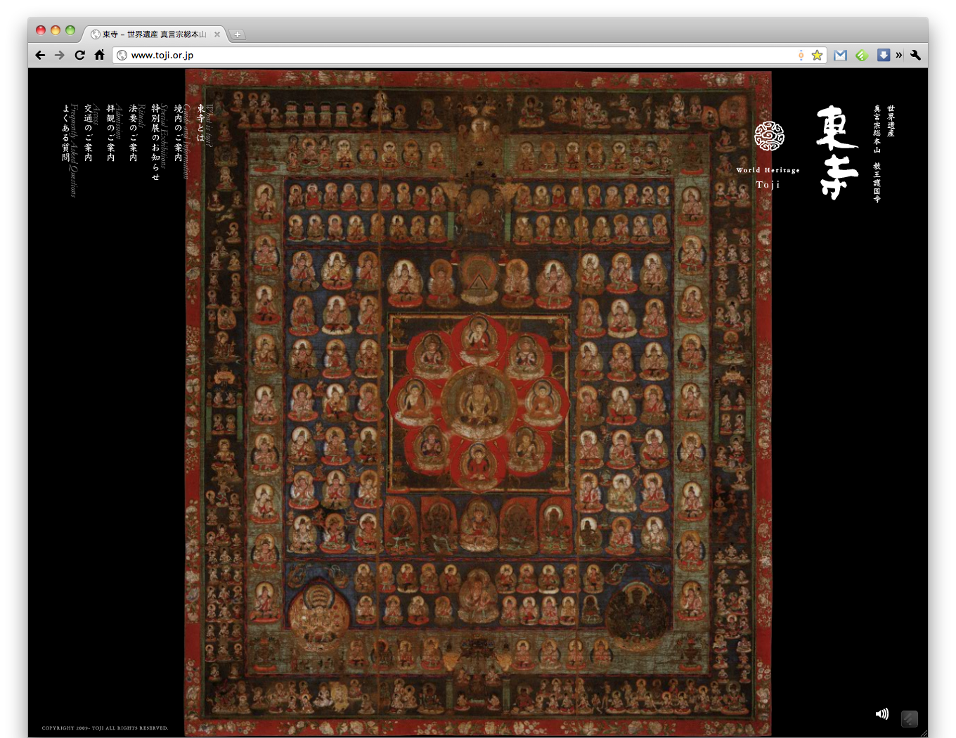This screenshot has width=956, height=738.
Task: Click the round Toji crest emblem
Action: [769, 136]
